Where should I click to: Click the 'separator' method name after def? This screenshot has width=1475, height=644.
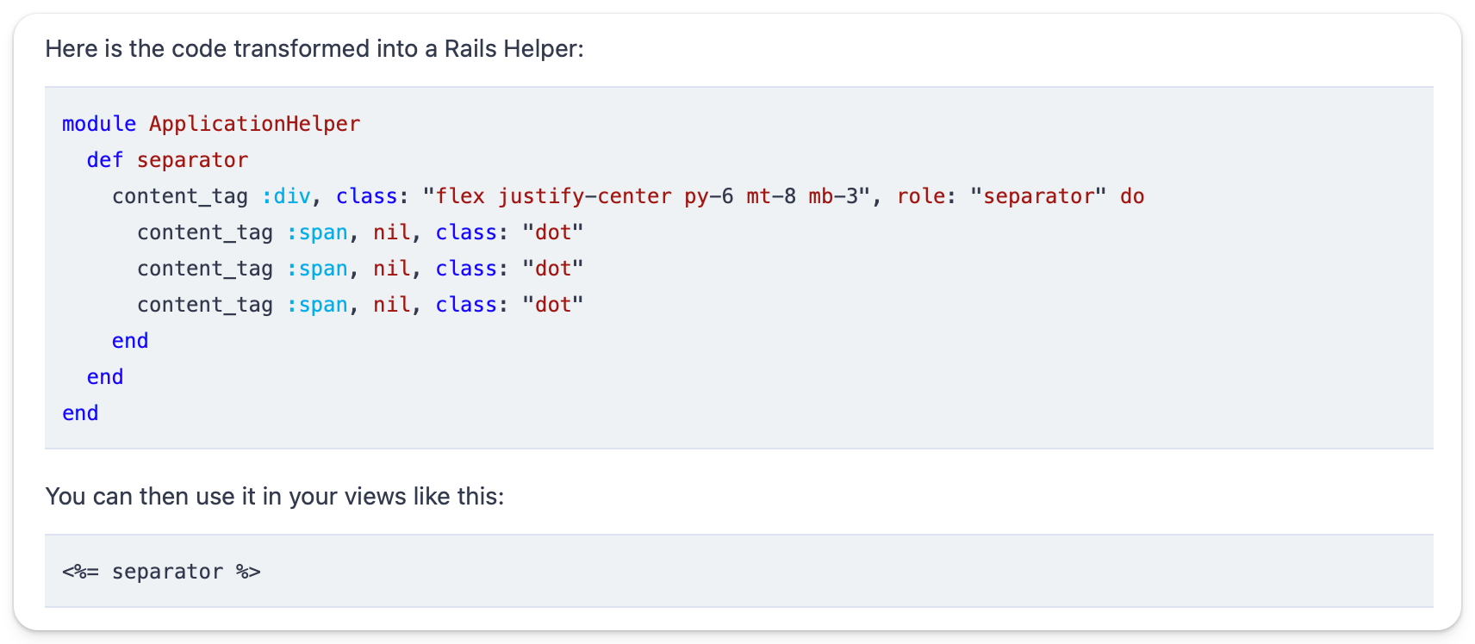pyautogui.click(x=192, y=160)
